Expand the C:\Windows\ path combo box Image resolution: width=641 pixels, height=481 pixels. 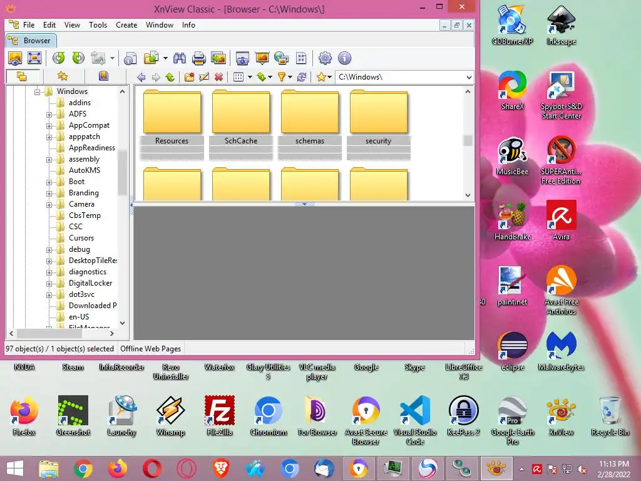(x=468, y=77)
